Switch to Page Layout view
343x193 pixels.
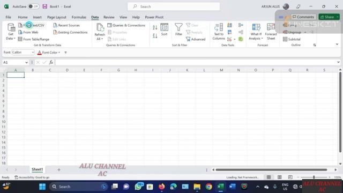pos(280,177)
